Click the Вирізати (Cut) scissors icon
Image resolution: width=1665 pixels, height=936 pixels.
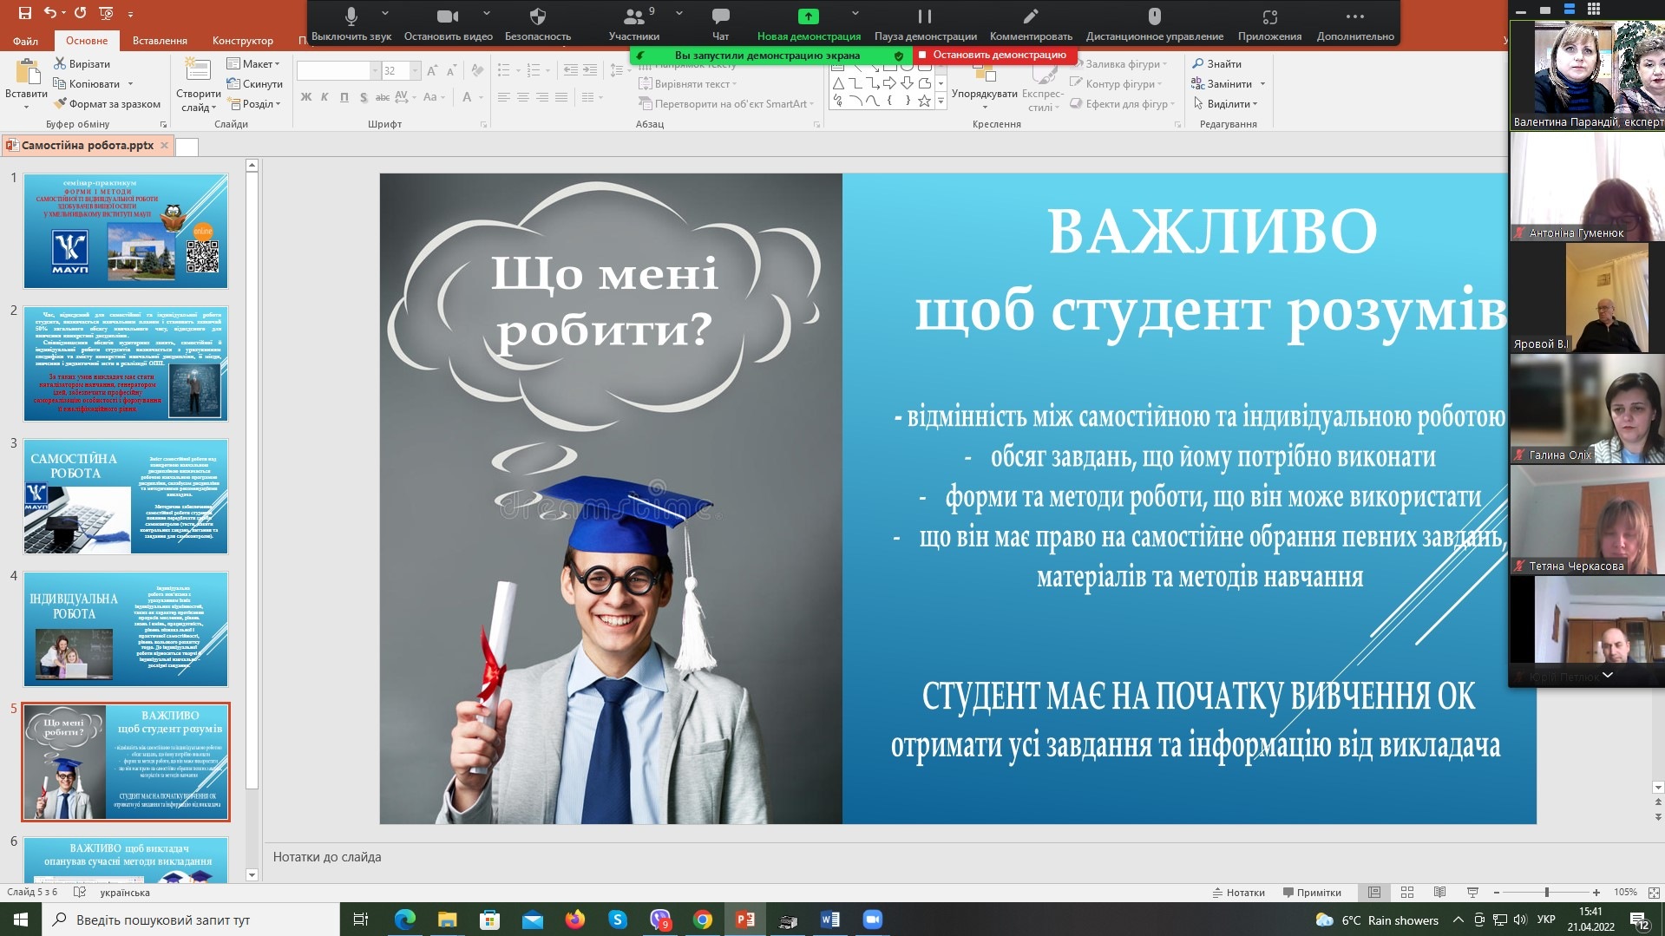(x=60, y=63)
